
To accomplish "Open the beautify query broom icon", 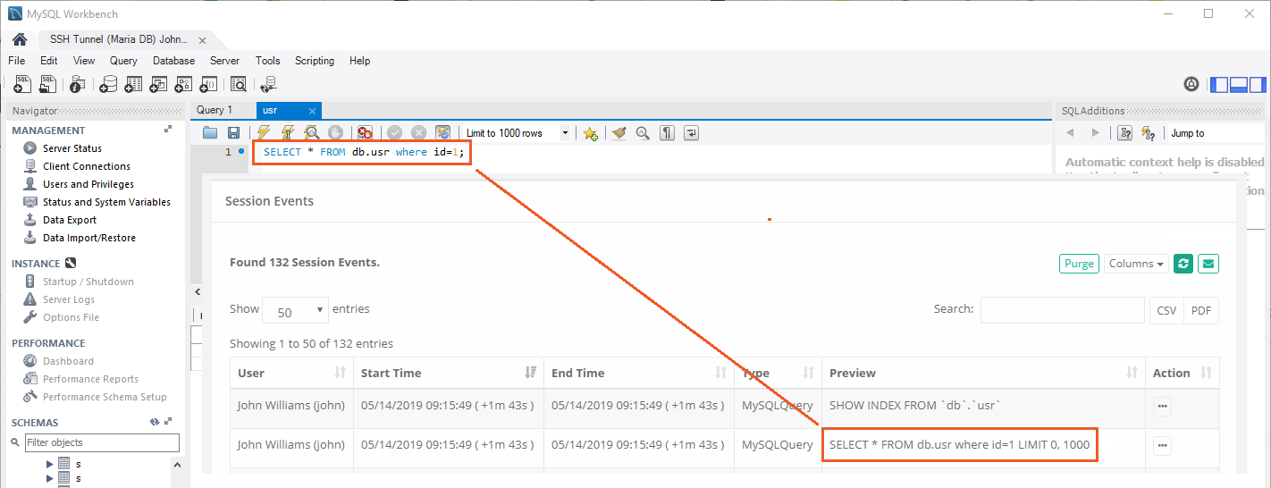I will click(619, 133).
